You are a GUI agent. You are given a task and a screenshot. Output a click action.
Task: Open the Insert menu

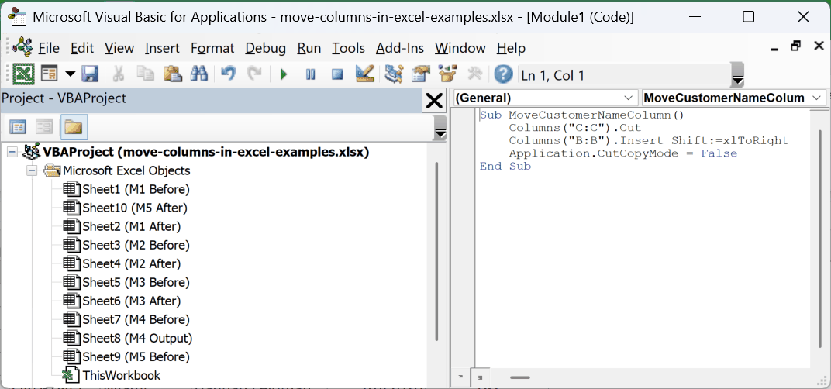point(162,48)
